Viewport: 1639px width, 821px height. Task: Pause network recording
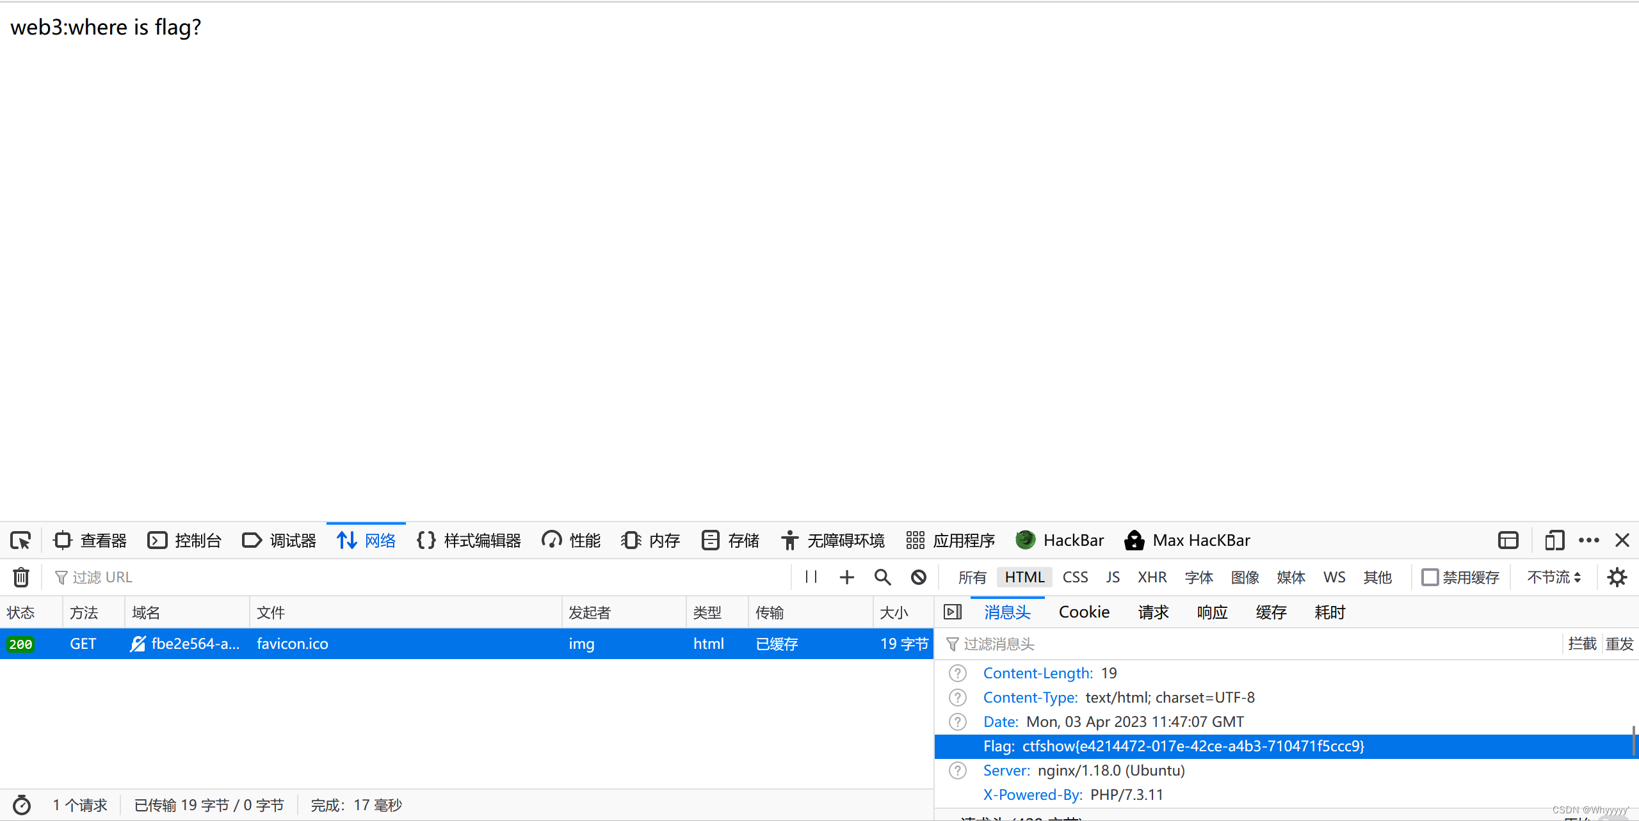point(811,577)
